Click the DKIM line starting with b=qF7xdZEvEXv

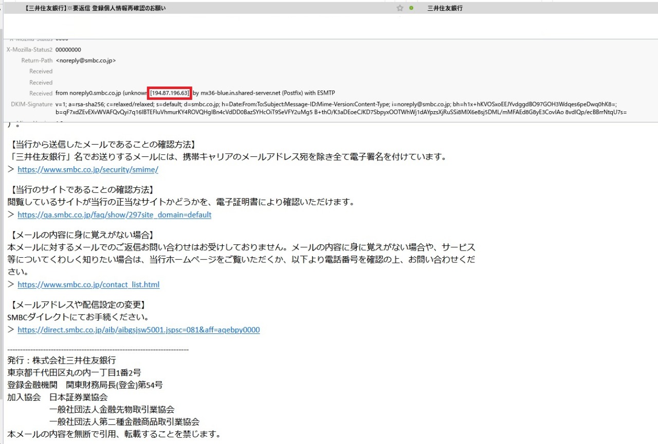(341, 112)
